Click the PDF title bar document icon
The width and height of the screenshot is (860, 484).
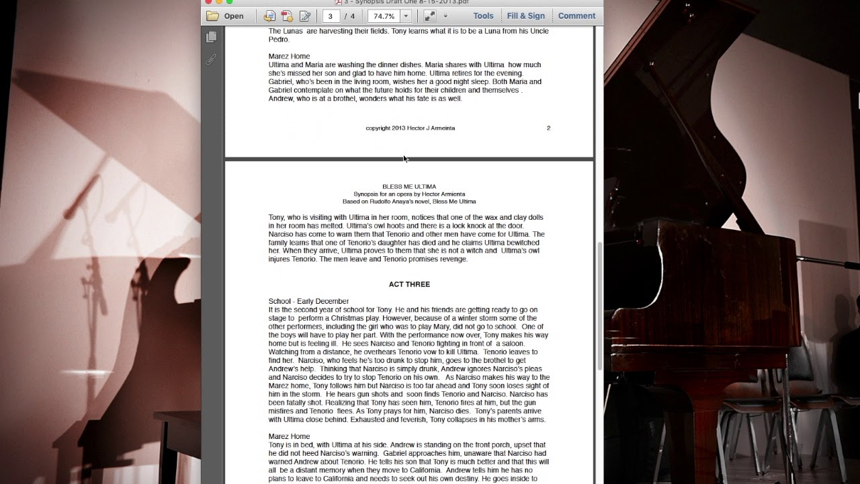coord(339,2)
